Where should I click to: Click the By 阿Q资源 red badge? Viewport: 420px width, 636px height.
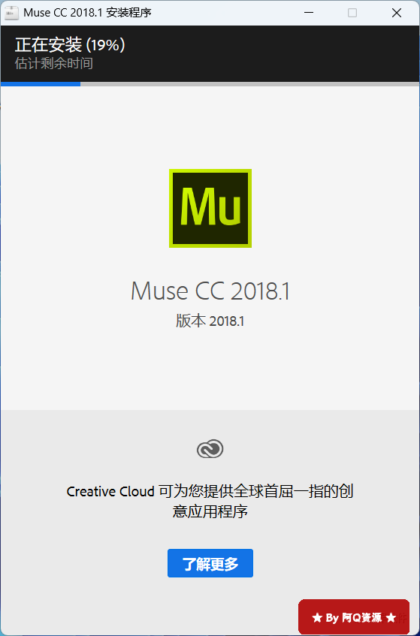pyautogui.click(x=354, y=617)
